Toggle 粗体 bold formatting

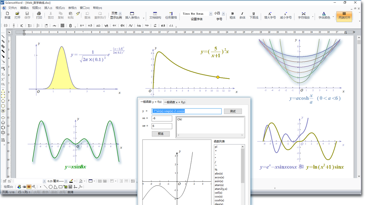[x=232, y=15]
